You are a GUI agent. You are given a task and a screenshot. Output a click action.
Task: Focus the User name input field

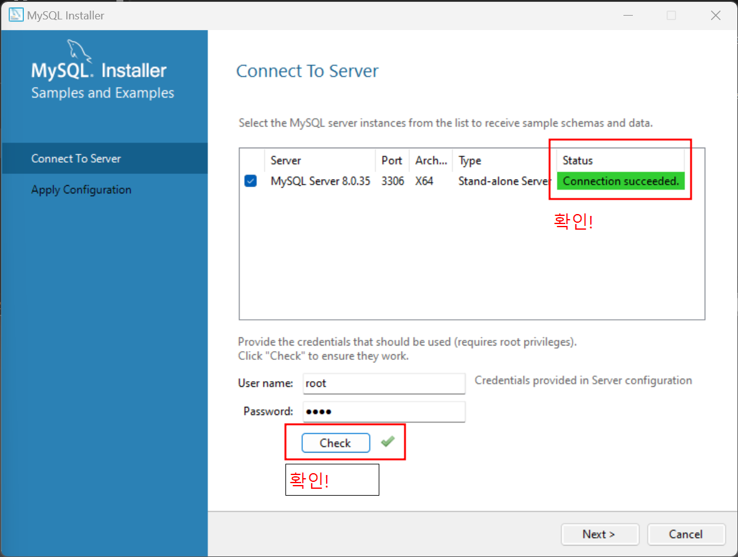tap(384, 384)
